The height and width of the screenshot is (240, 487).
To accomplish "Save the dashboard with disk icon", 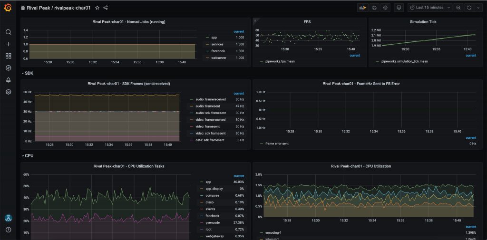I will pyautogui.click(x=374, y=8).
